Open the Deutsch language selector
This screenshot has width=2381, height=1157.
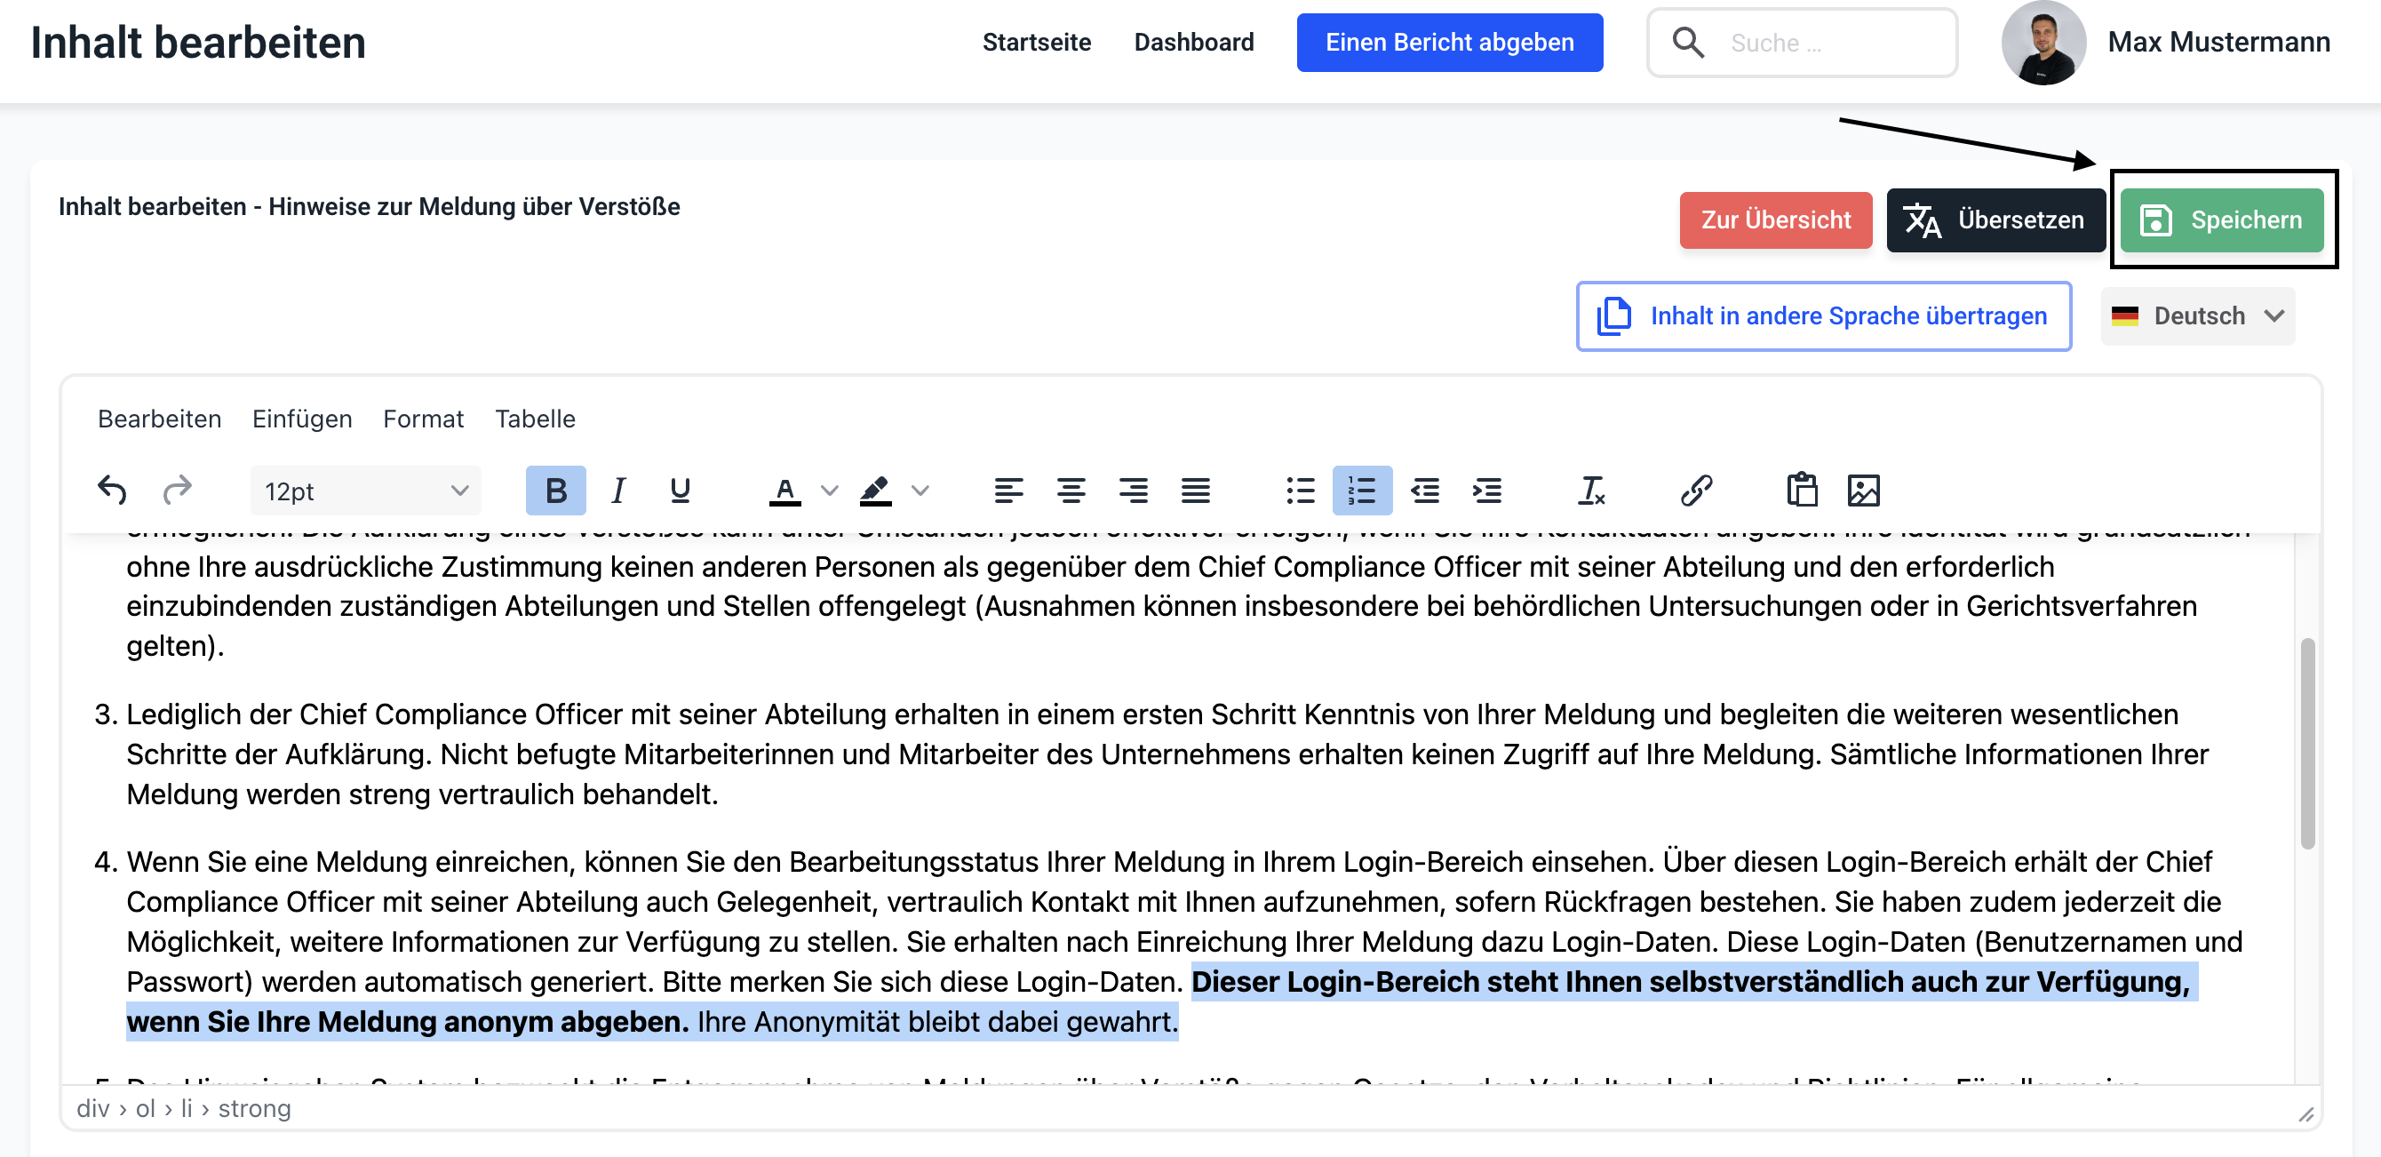coord(2197,316)
